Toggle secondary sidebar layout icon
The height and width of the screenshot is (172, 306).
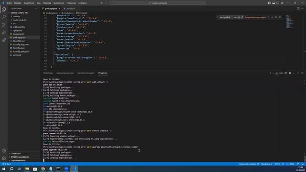(x=278, y=3)
